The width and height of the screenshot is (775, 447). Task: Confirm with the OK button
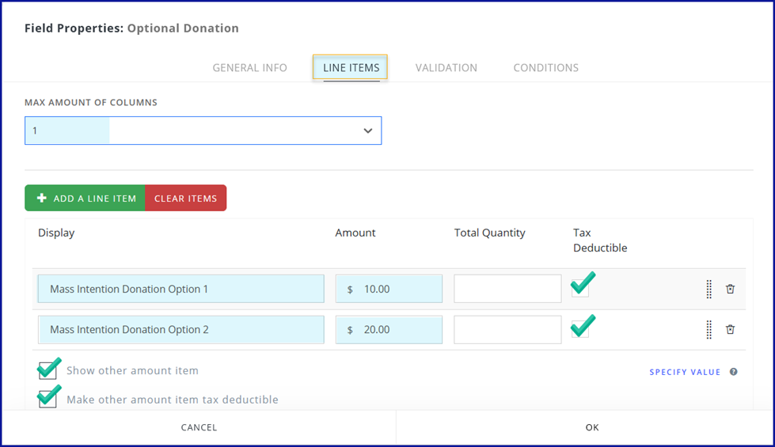tap(592, 427)
